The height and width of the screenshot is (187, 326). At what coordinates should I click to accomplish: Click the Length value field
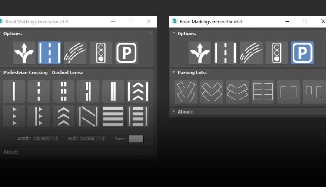(x=43, y=139)
